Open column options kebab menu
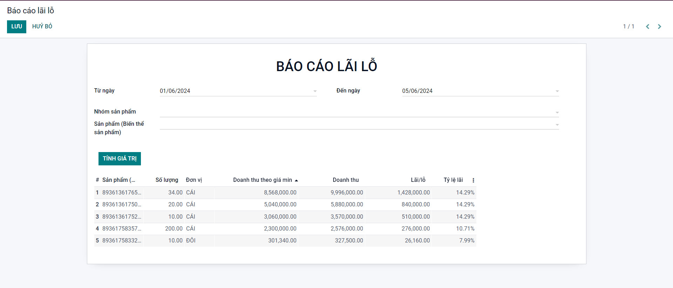This screenshot has height=288, width=673. click(473, 180)
